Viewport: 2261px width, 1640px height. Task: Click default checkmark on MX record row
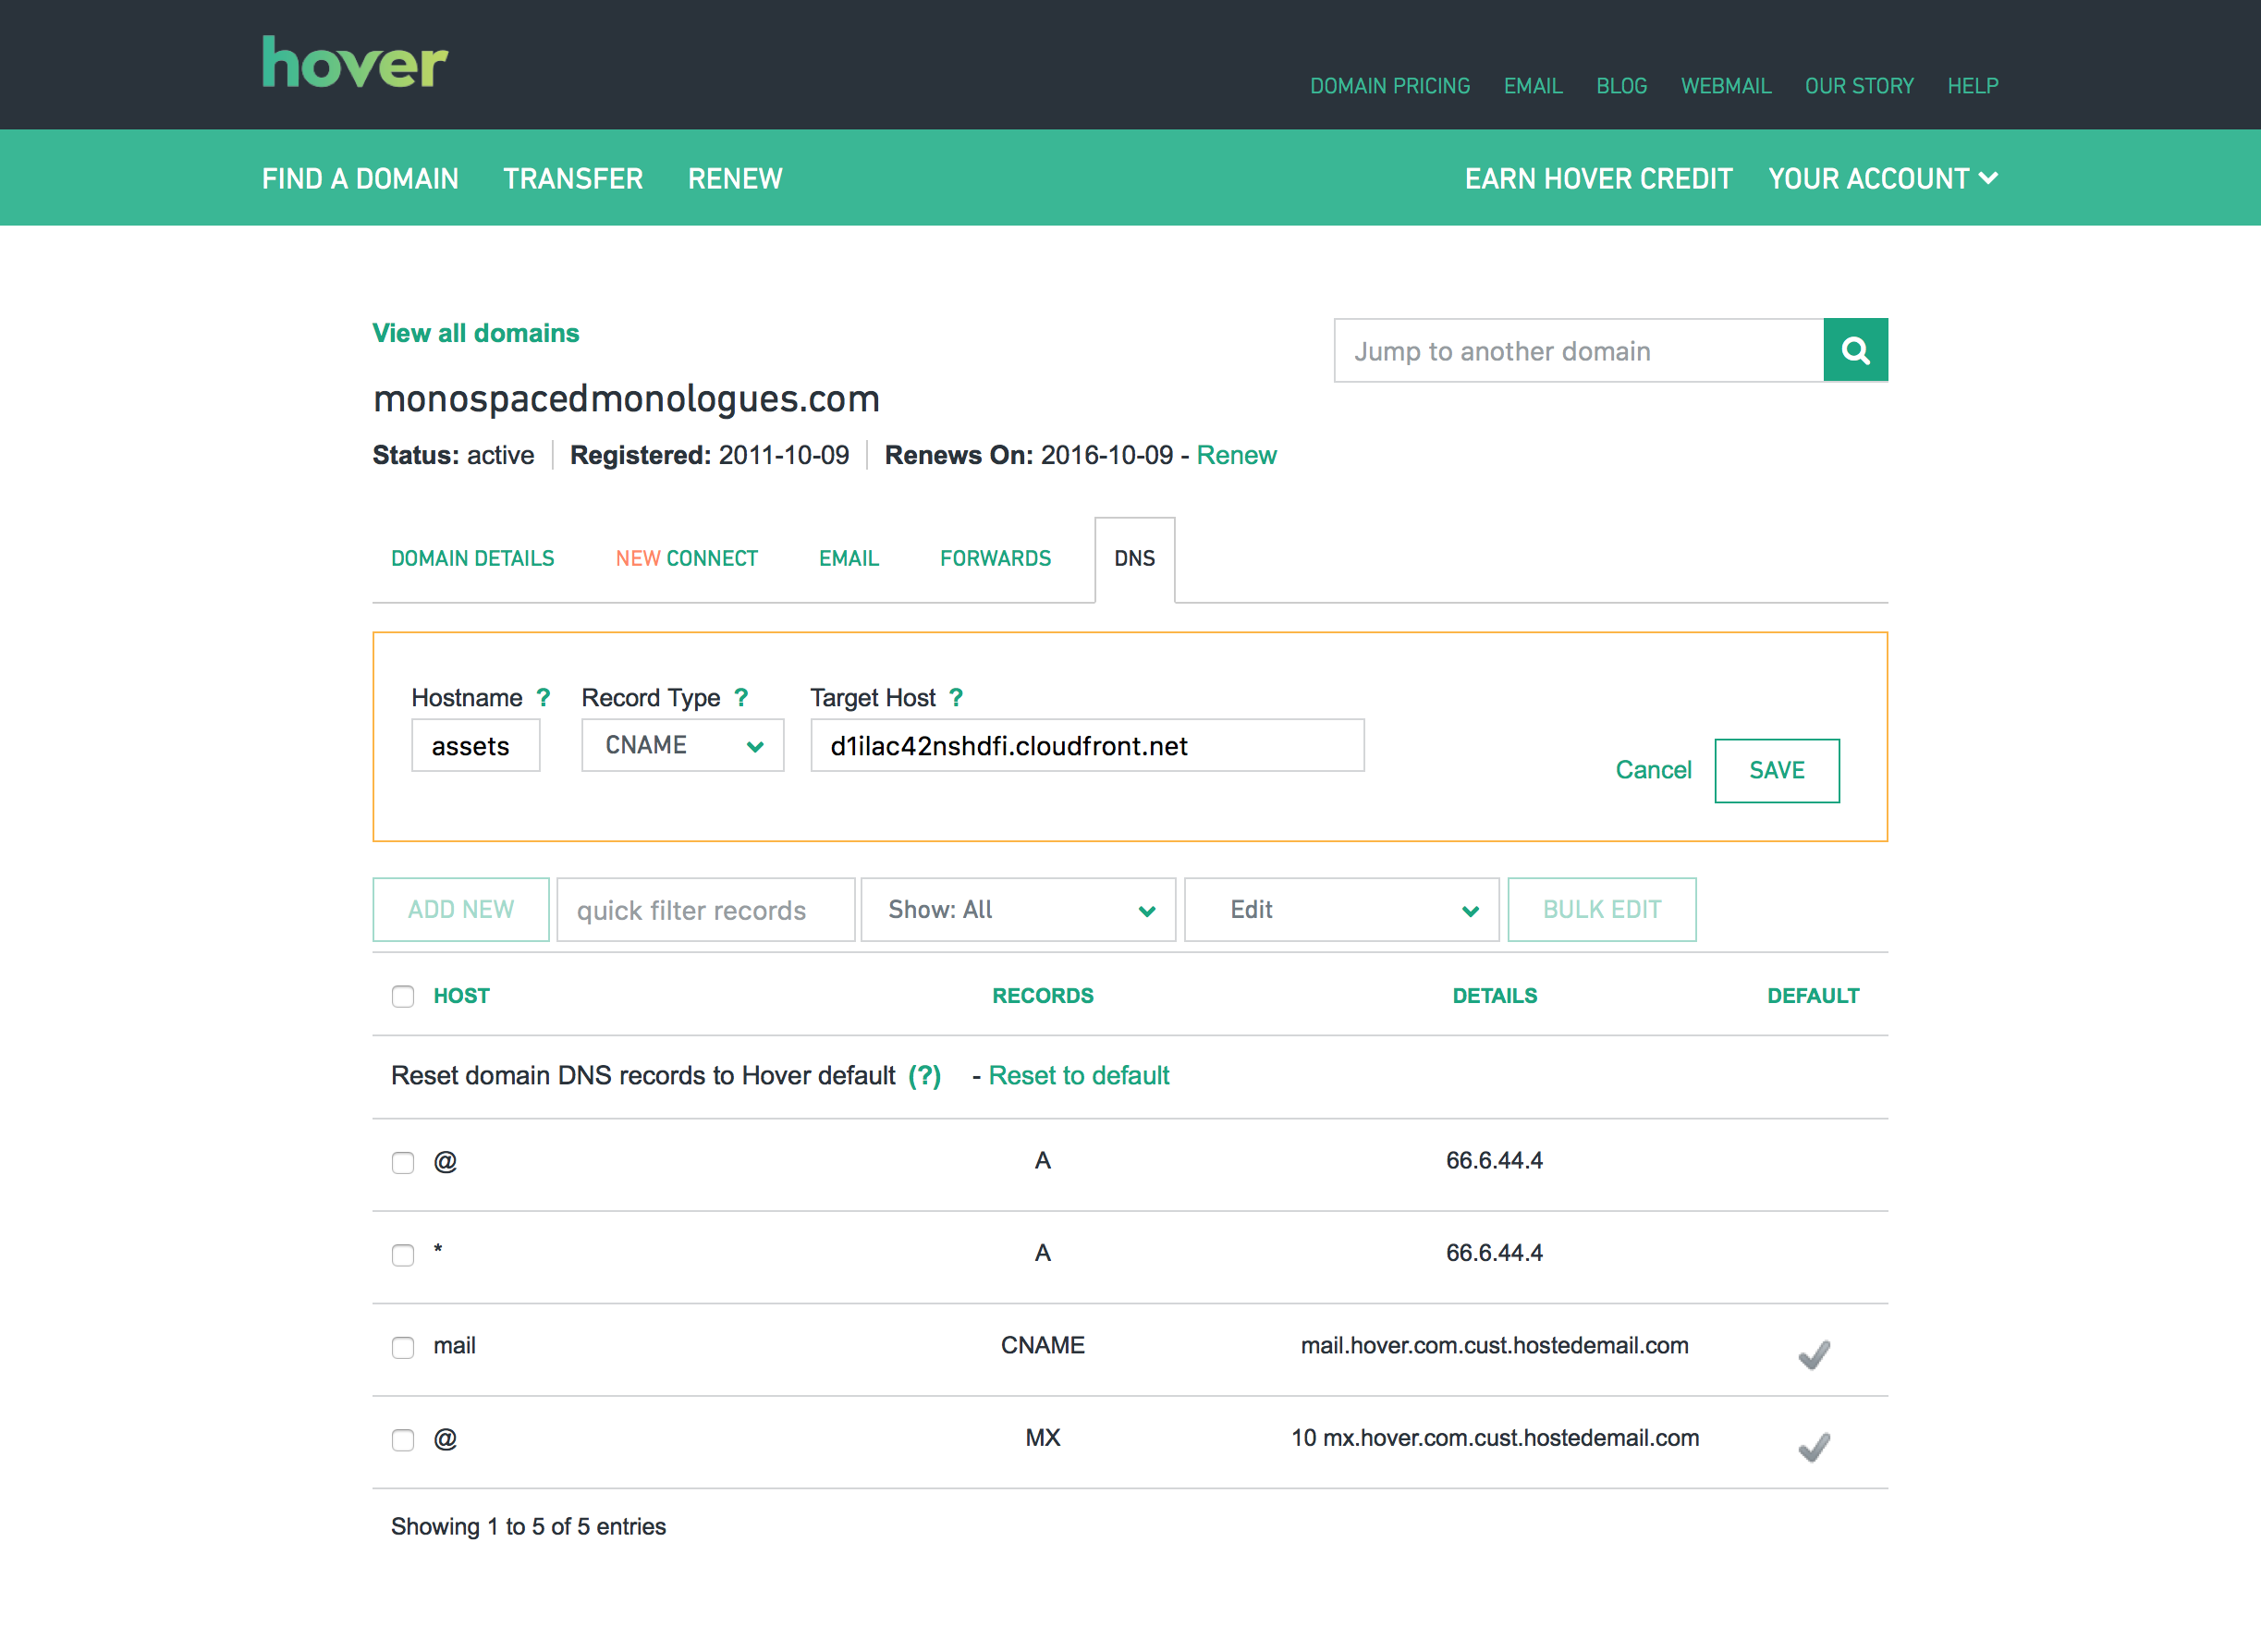pos(1814,1446)
